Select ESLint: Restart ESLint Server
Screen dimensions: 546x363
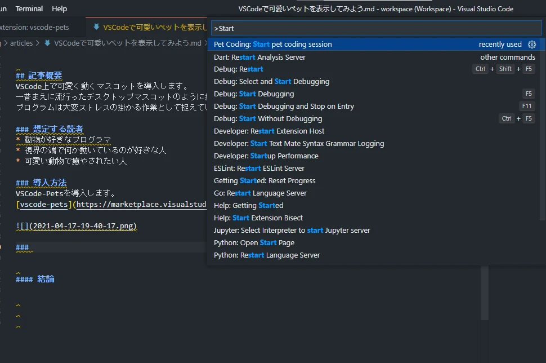click(254, 168)
